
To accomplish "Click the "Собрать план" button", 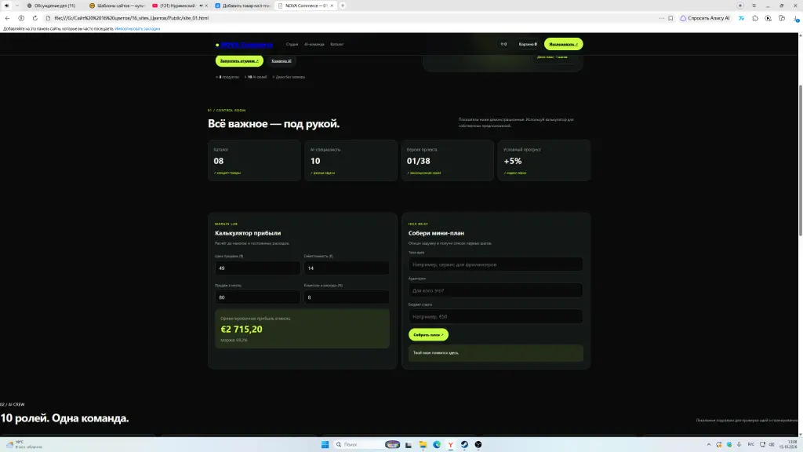I will 428,334.
